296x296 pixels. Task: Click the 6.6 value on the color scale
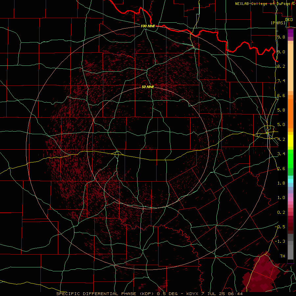click(281, 95)
